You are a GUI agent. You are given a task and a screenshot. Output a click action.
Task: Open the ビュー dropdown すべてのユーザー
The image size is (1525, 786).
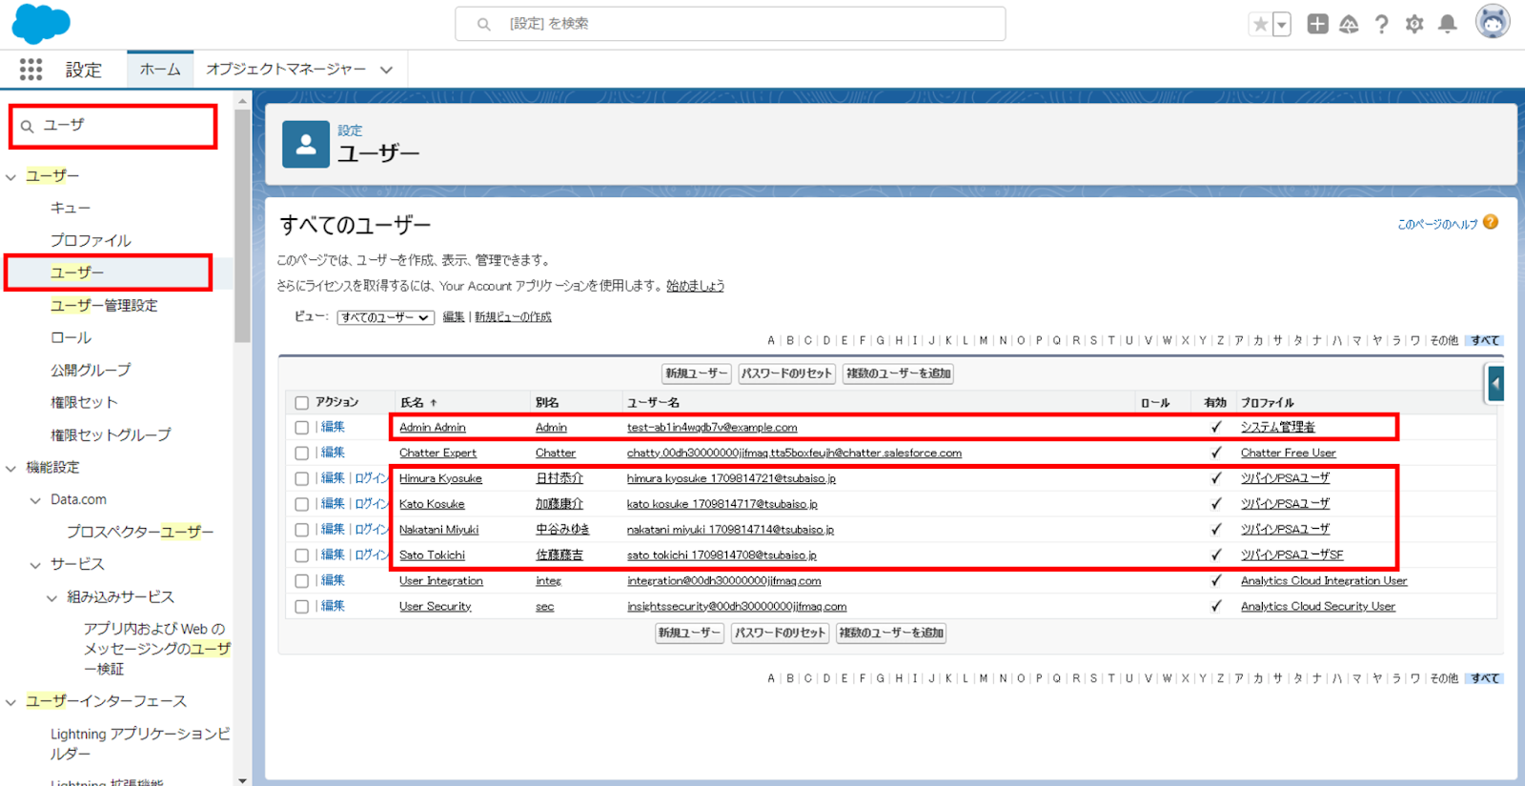(x=386, y=317)
